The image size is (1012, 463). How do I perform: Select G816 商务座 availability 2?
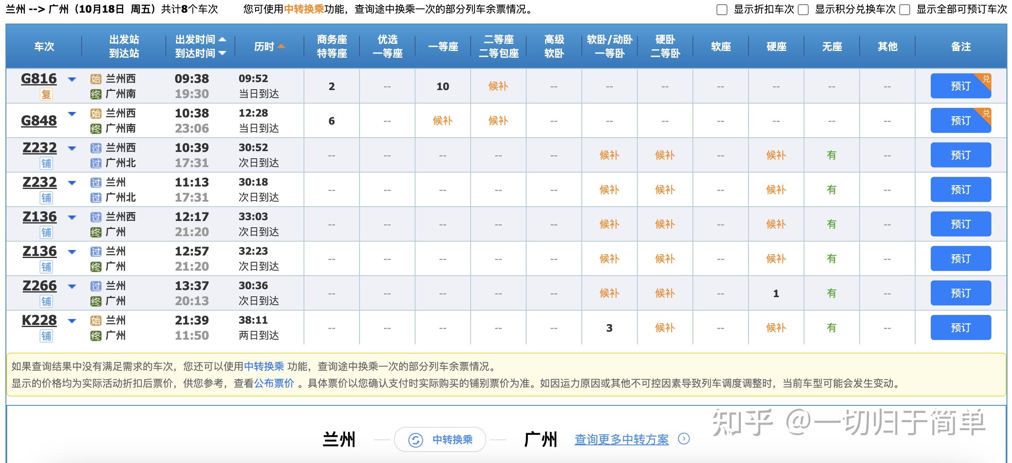pos(332,86)
